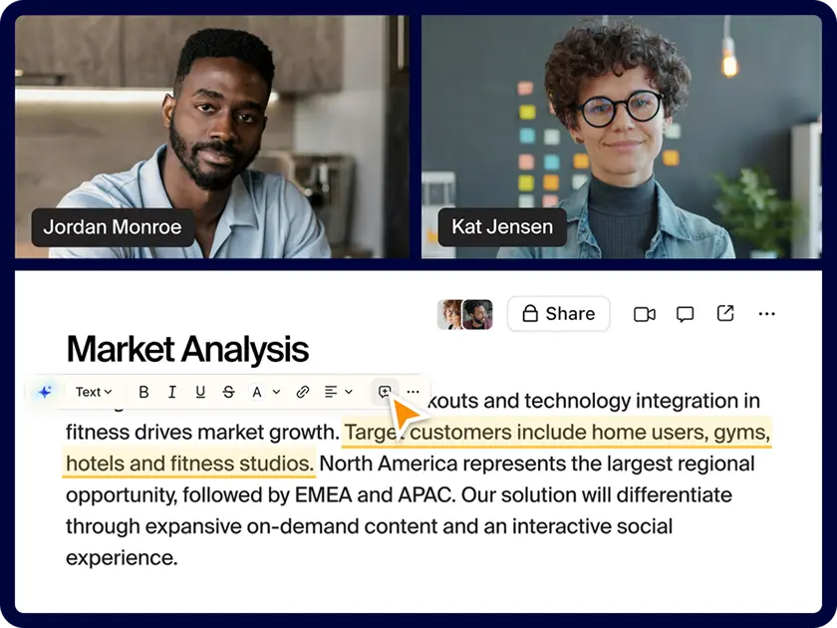Toggle italic formatting

[171, 392]
